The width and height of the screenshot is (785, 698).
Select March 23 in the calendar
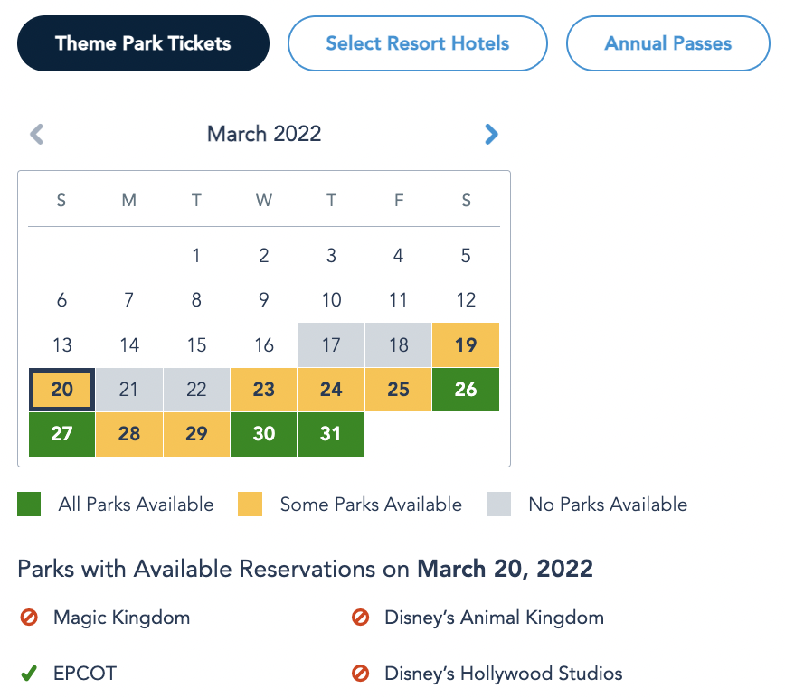[264, 390]
